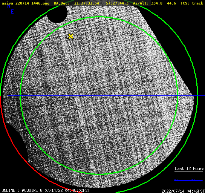Click the 21:37:31.54 right ascension value
205x193 pixels.
pos(87,3)
